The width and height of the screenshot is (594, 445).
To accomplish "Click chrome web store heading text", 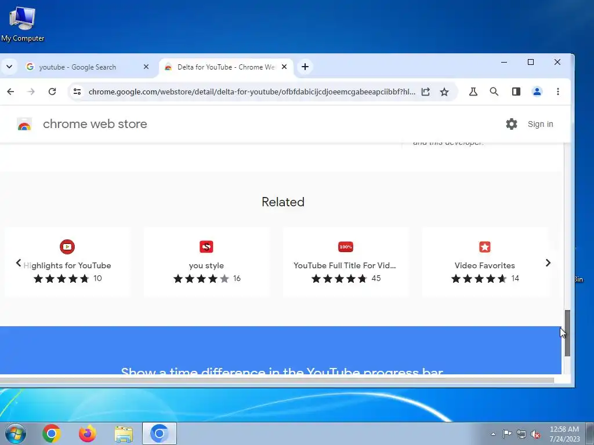I will pos(95,124).
